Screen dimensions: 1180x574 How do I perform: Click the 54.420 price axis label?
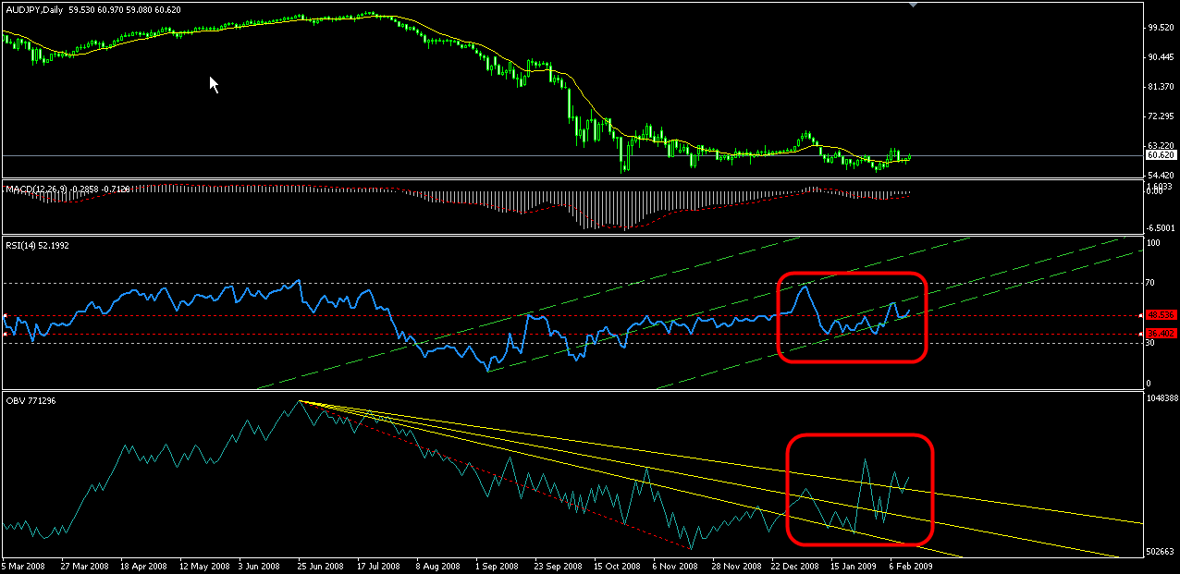point(1159,176)
